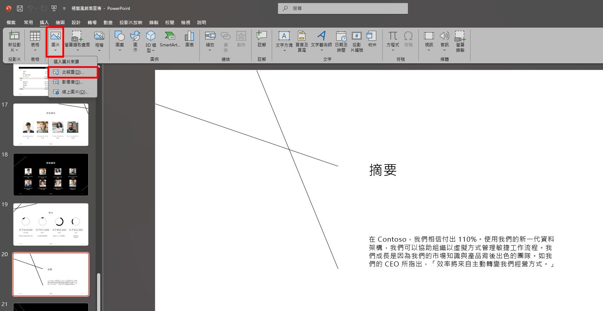Click the 搜尋 search box
The image size is (603, 311).
click(x=343, y=8)
